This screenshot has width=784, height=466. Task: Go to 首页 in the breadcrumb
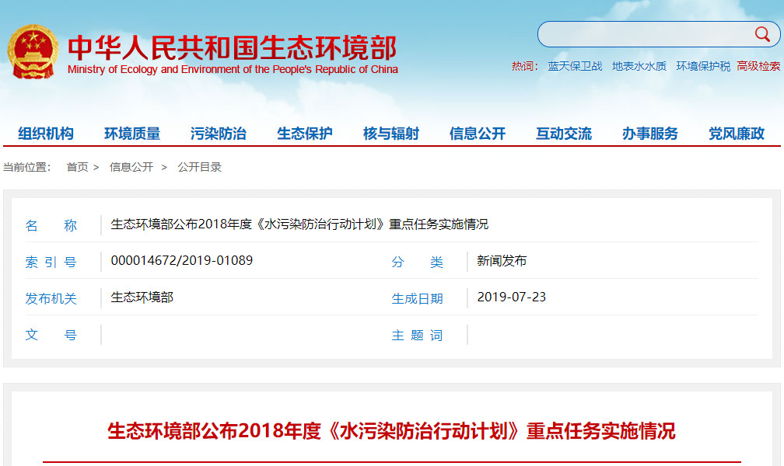[77, 167]
